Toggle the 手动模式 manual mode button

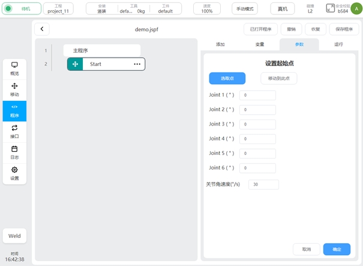click(x=244, y=9)
